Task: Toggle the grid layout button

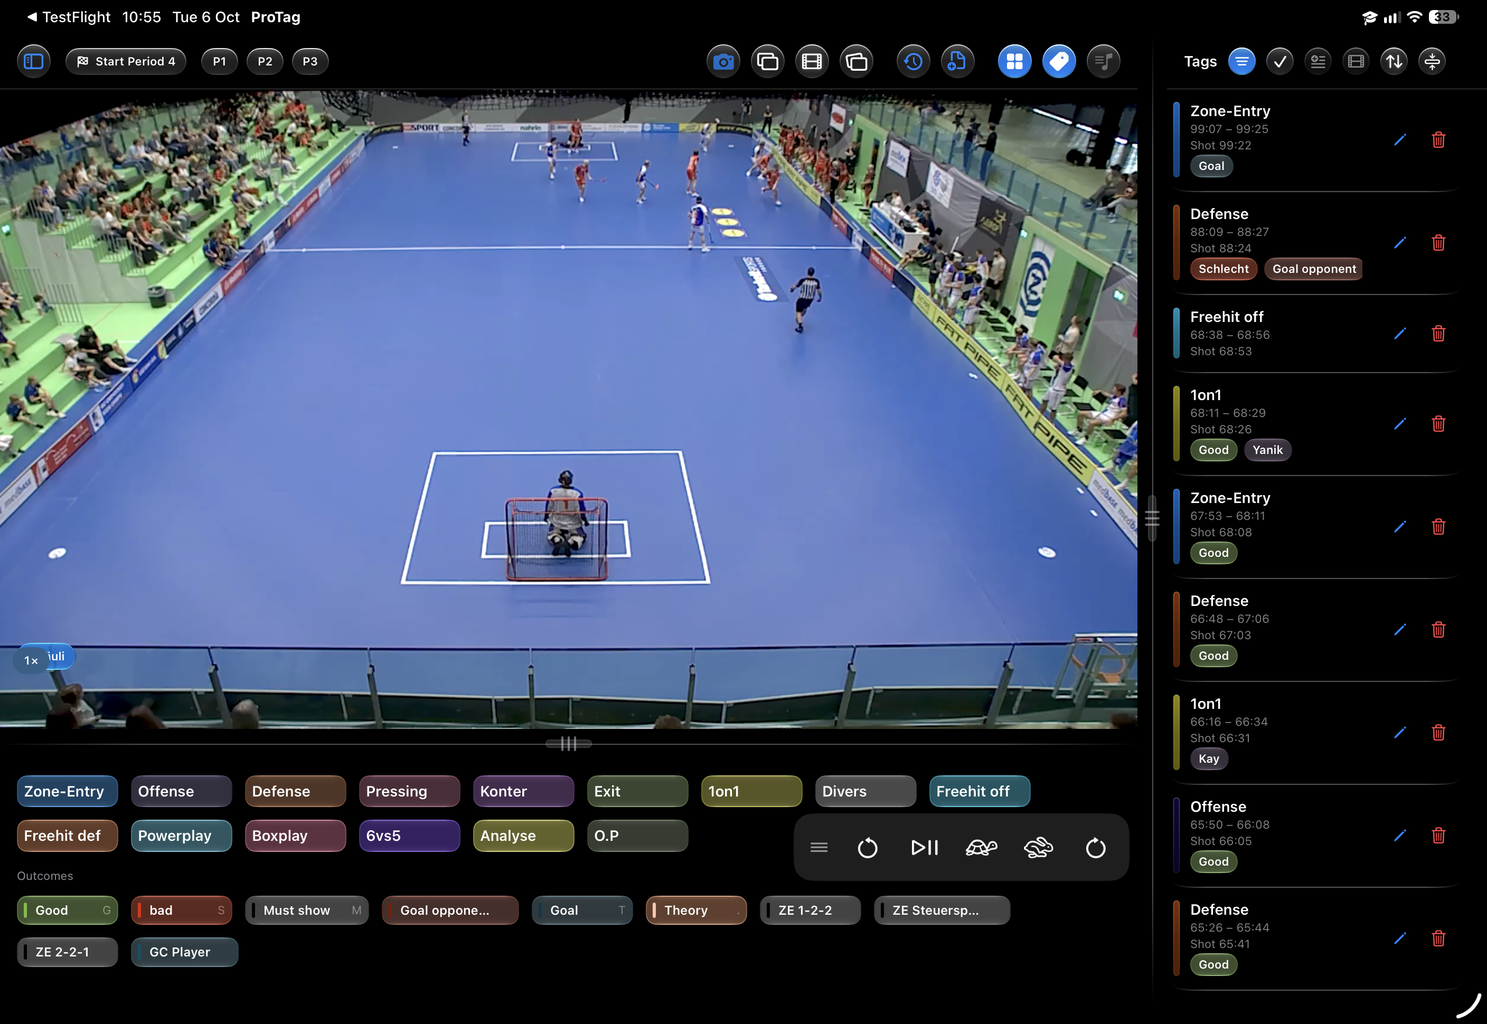Action: tap(1014, 62)
